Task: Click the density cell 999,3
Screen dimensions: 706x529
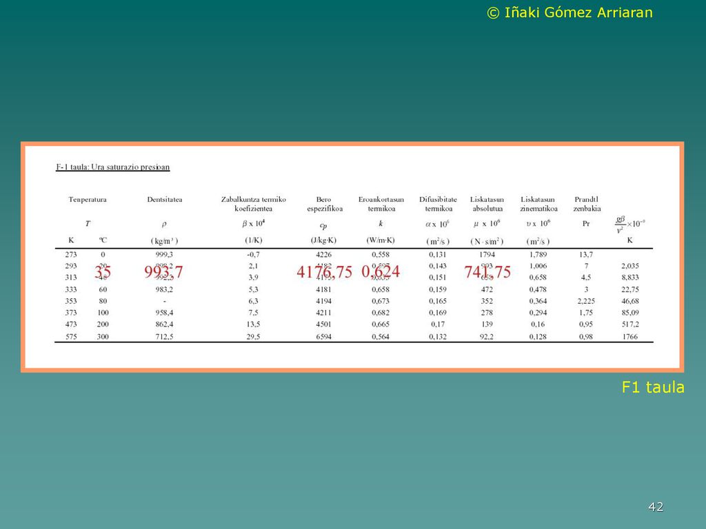Action: point(164,255)
